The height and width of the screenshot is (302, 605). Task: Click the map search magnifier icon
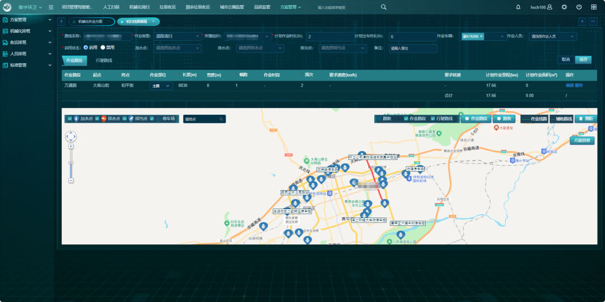tap(221, 119)
